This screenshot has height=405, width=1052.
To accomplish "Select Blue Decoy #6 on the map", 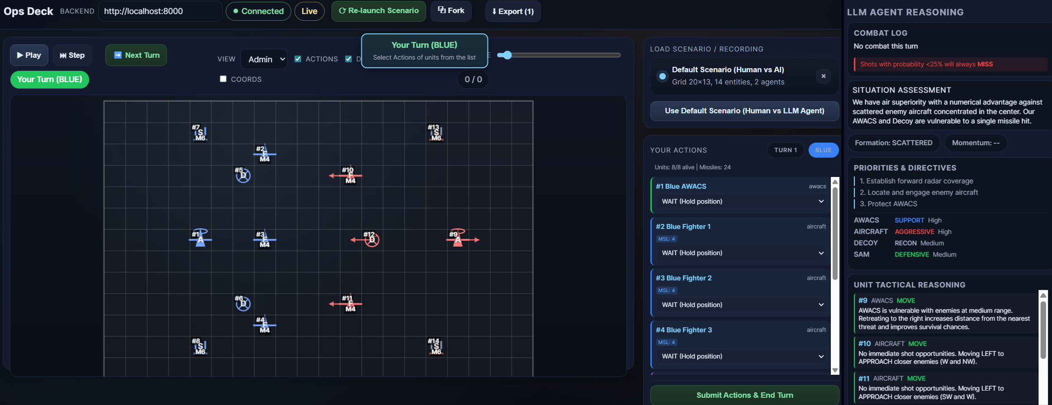I will coord(243,303).
